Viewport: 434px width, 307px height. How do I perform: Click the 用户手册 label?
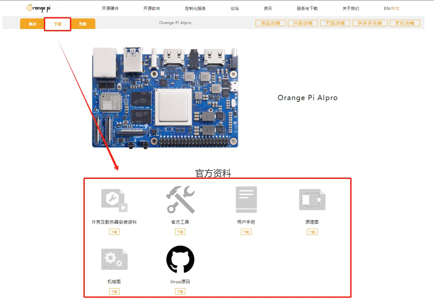click(246, 222)
